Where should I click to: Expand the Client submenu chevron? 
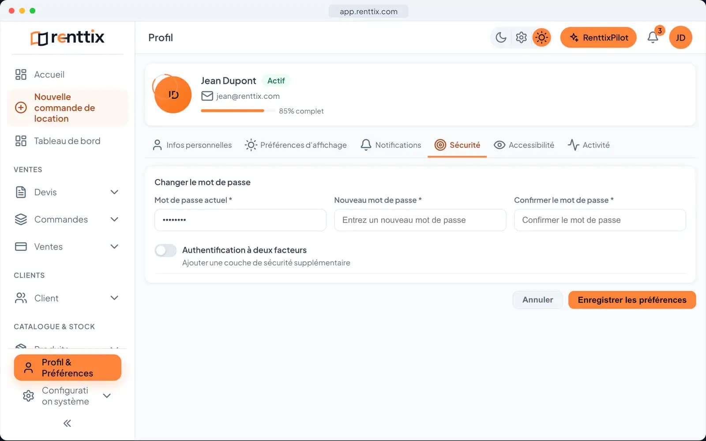coord(114,298)
